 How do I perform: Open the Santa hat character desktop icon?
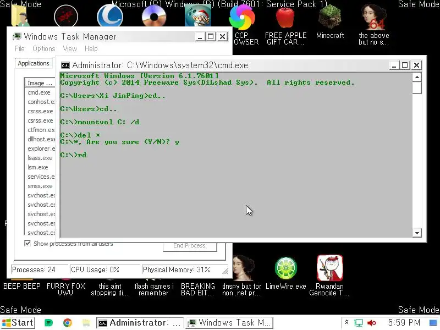(x=198, y=16)
